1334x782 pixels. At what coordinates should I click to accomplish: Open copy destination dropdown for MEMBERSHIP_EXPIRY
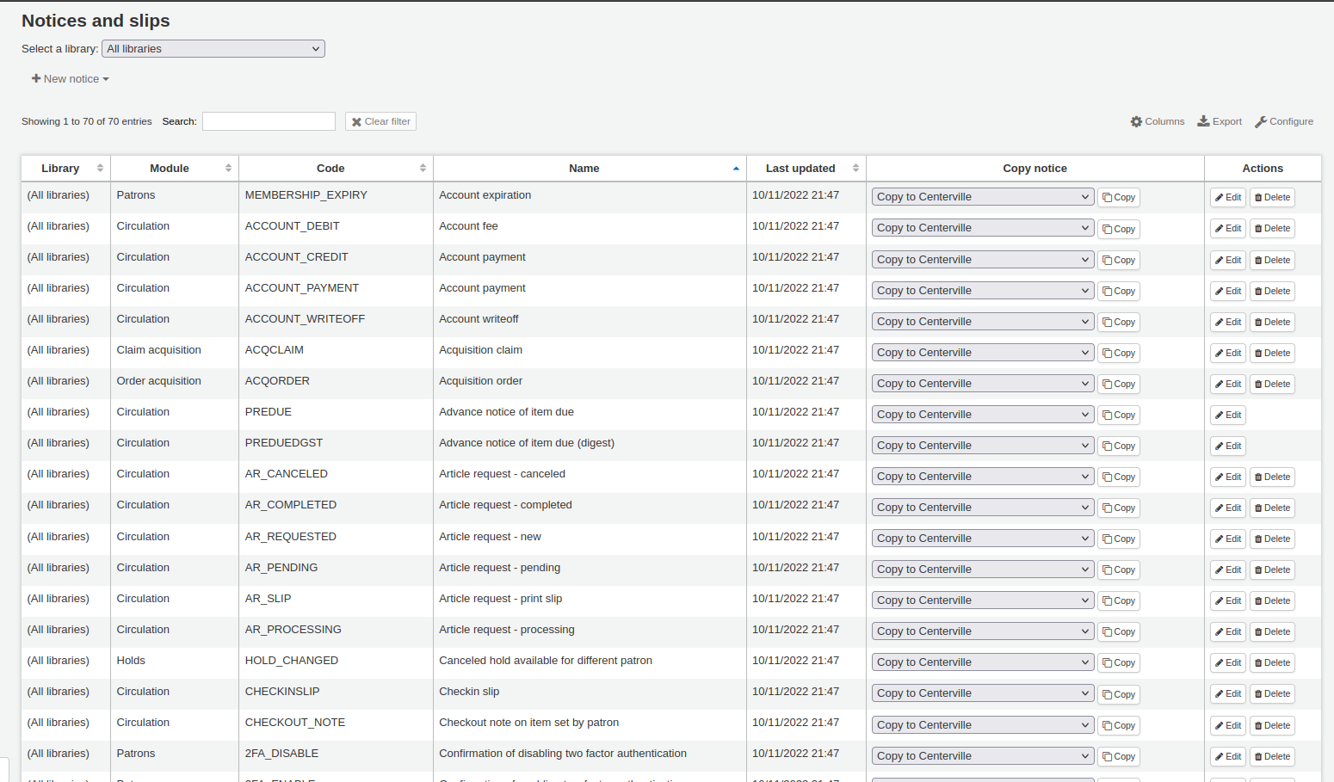(x=982, y=197)
